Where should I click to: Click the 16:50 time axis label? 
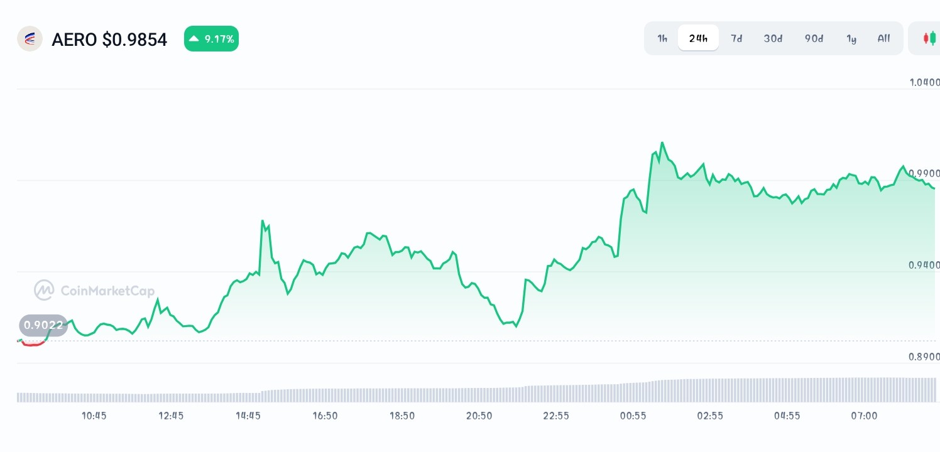click(x=325, y=416)
